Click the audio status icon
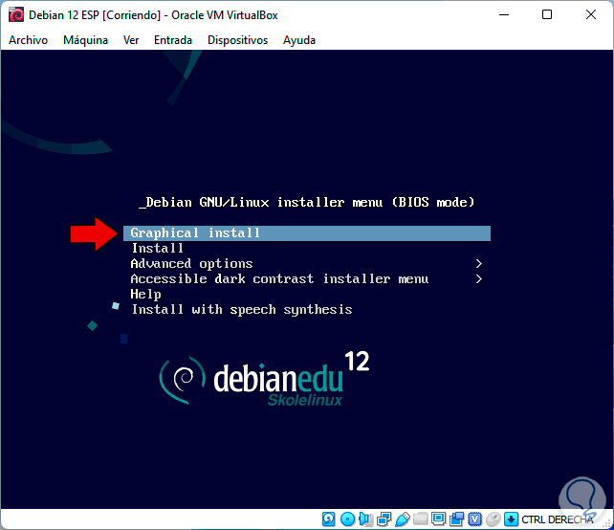Image resolution: width=614 pixels, height=530 pixels. pyautogui.click(x=365, y=519)
